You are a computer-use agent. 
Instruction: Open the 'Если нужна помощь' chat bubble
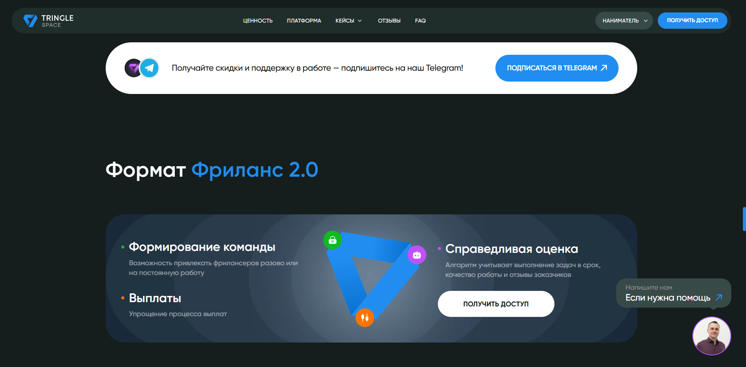coord(673,293)
